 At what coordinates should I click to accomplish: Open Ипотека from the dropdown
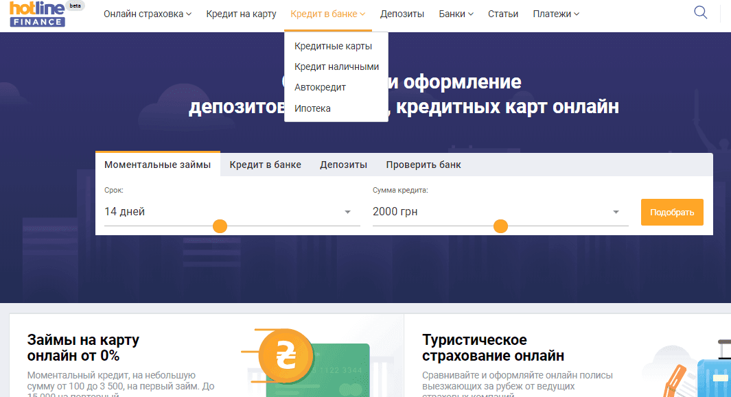pyautogui.click(x=312, y=108)
